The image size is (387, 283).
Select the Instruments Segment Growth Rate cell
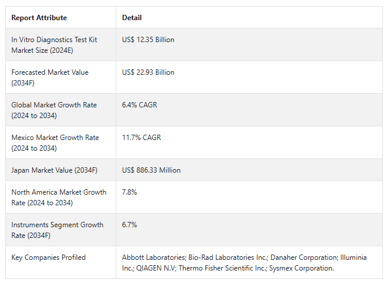click(x=57, y=230)
